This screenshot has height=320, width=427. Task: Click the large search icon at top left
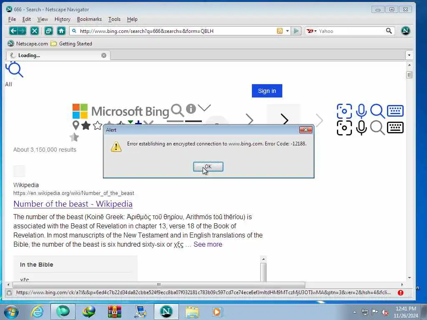pos(15,70)
